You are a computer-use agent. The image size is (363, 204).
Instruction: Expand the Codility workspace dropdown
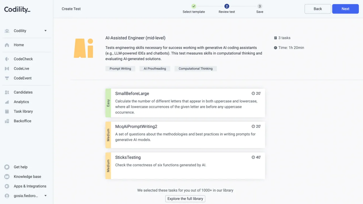(x=45, y=31)
